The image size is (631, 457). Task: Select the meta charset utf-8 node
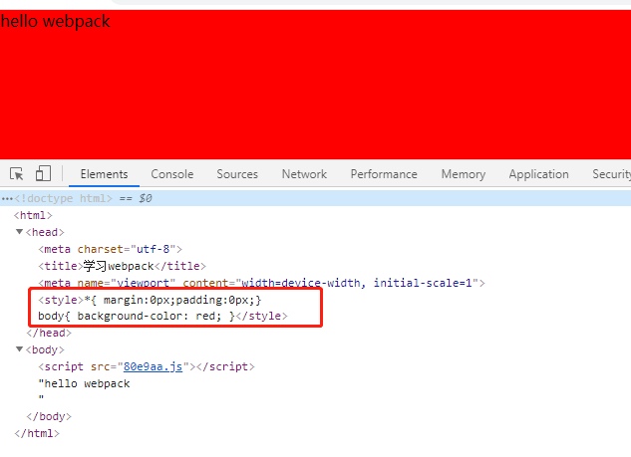click(x=110, y=249)
